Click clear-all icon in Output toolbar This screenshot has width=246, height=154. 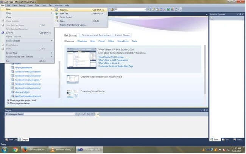tap(93, 114)
